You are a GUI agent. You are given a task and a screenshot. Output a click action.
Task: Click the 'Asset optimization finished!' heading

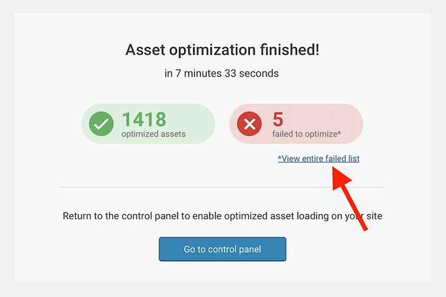pyautogui.click(x=222, y=50)
